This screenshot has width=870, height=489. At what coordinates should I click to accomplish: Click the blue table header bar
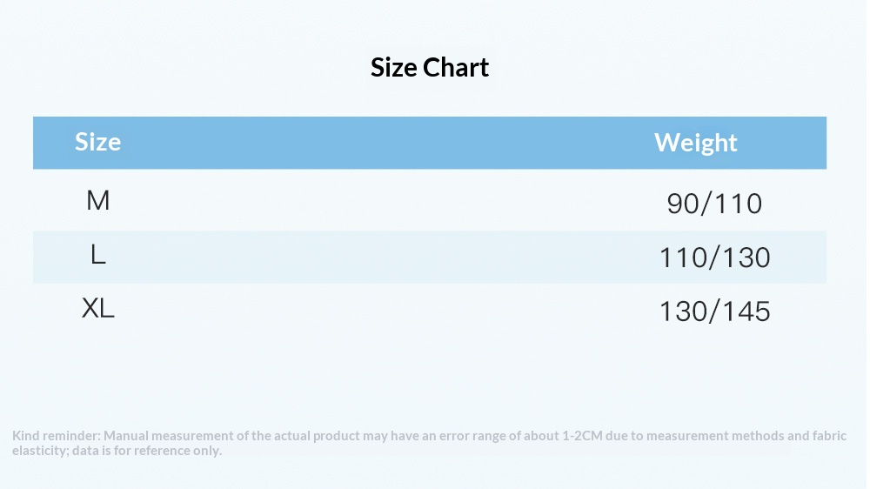(x=430, y=143)
